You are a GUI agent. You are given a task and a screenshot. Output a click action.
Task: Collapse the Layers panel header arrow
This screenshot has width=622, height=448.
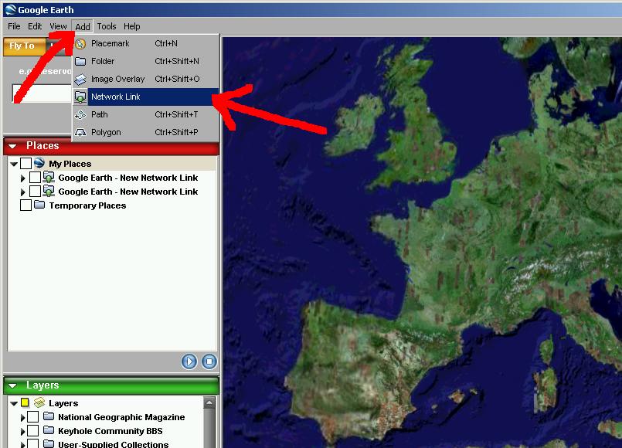pyautogui.click(x=12, y=385)
